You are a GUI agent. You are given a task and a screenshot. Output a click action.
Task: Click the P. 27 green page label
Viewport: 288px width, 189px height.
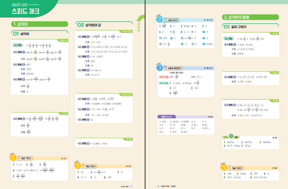(x=275, y=73)
